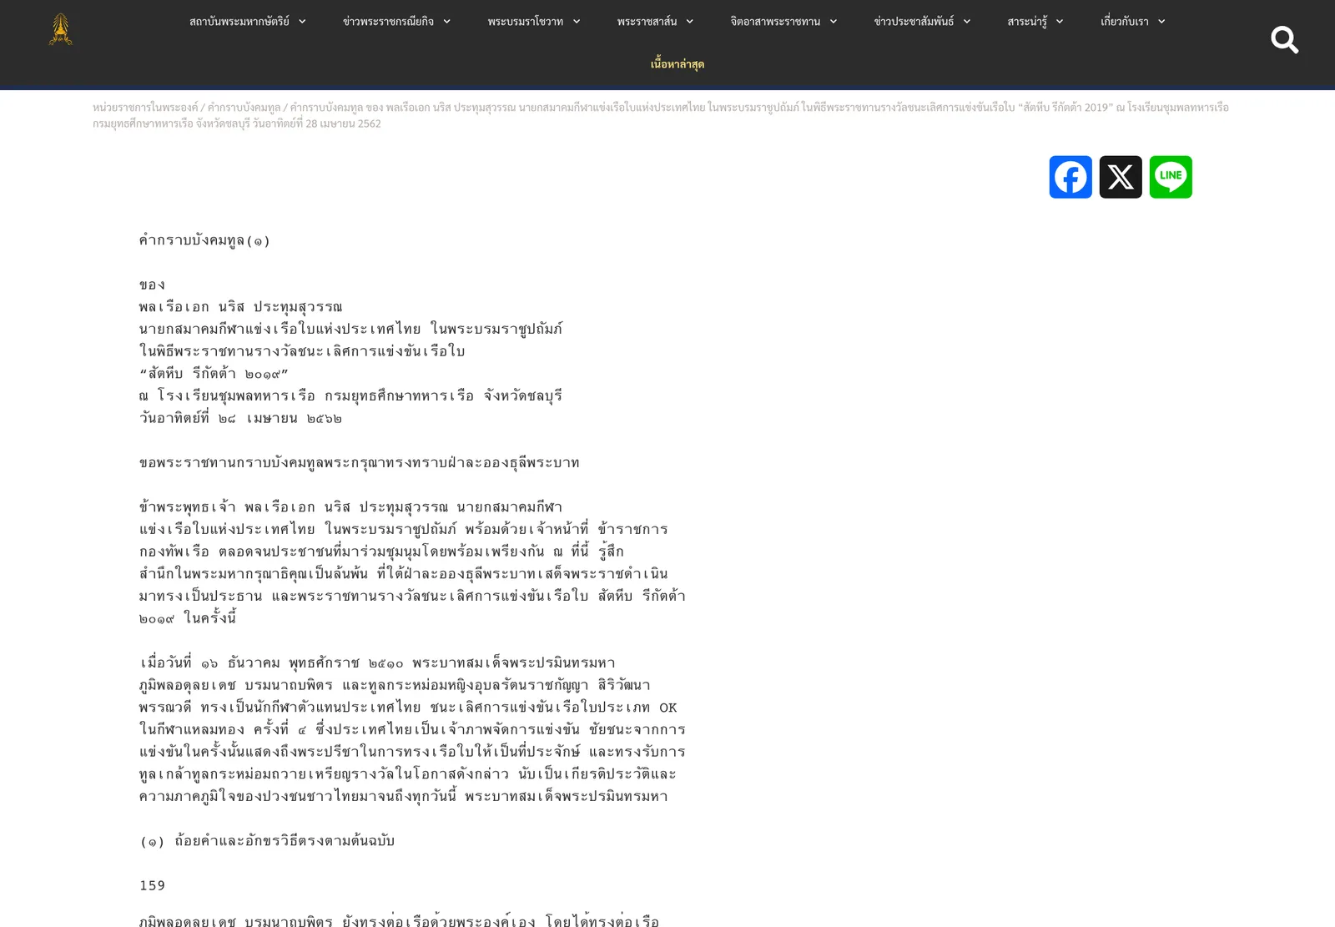Open the พระราชสาส์น menu
The height and width of the screenshot is (927, 1335).
point(647,22)
